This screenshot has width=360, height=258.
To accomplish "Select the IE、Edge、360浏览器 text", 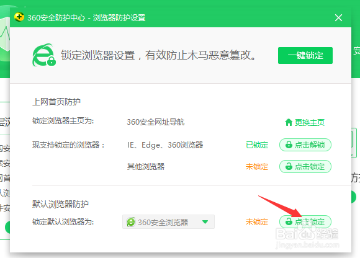I will point(165,145).
